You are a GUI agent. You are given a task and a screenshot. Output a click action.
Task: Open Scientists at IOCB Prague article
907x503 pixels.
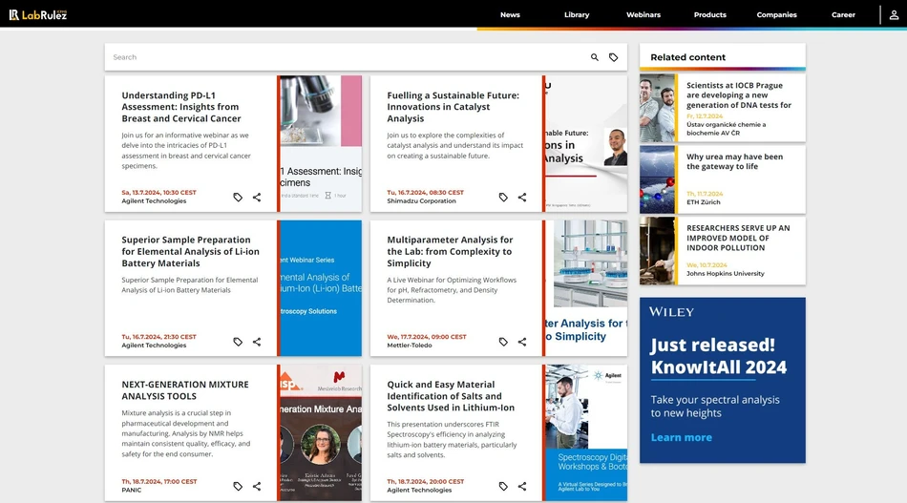point(739,95)
